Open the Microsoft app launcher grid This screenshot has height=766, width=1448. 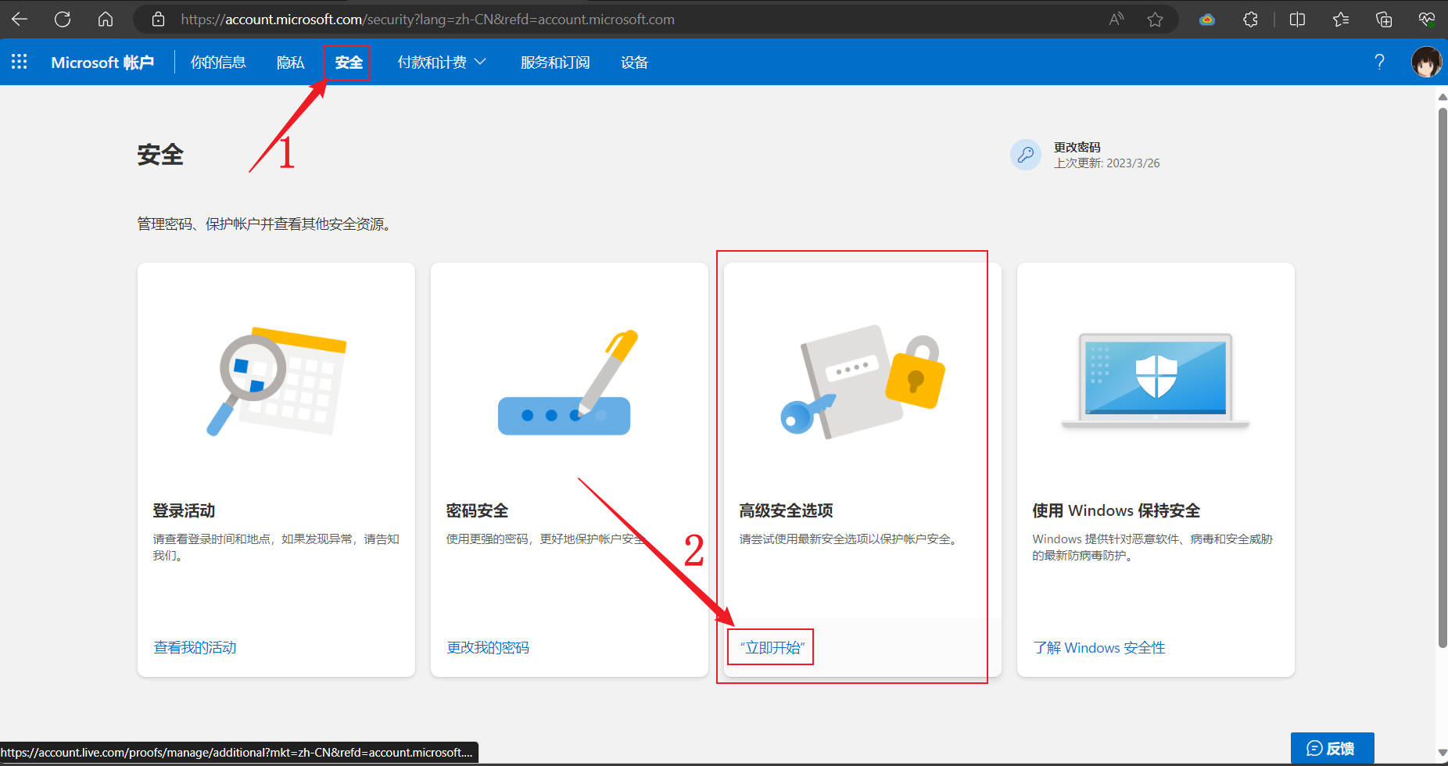(20, 62)
